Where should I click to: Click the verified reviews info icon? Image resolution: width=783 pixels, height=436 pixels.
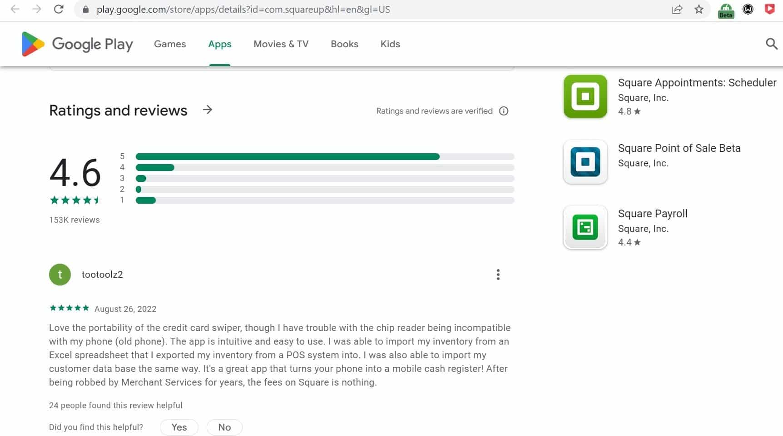point(504,111)
